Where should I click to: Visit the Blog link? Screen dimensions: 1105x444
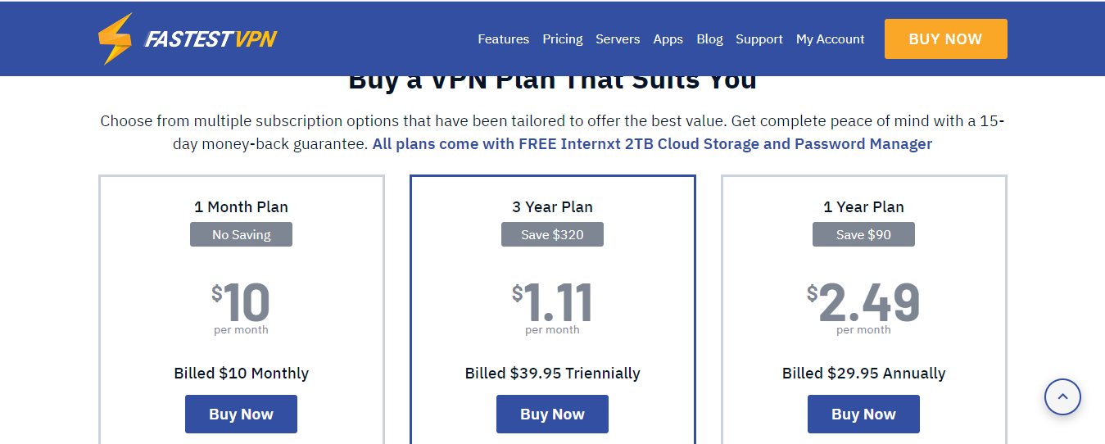point(709,39)
